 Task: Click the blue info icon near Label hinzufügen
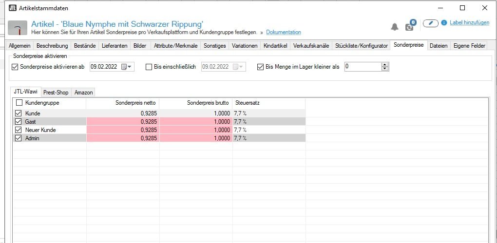[444, 23]
